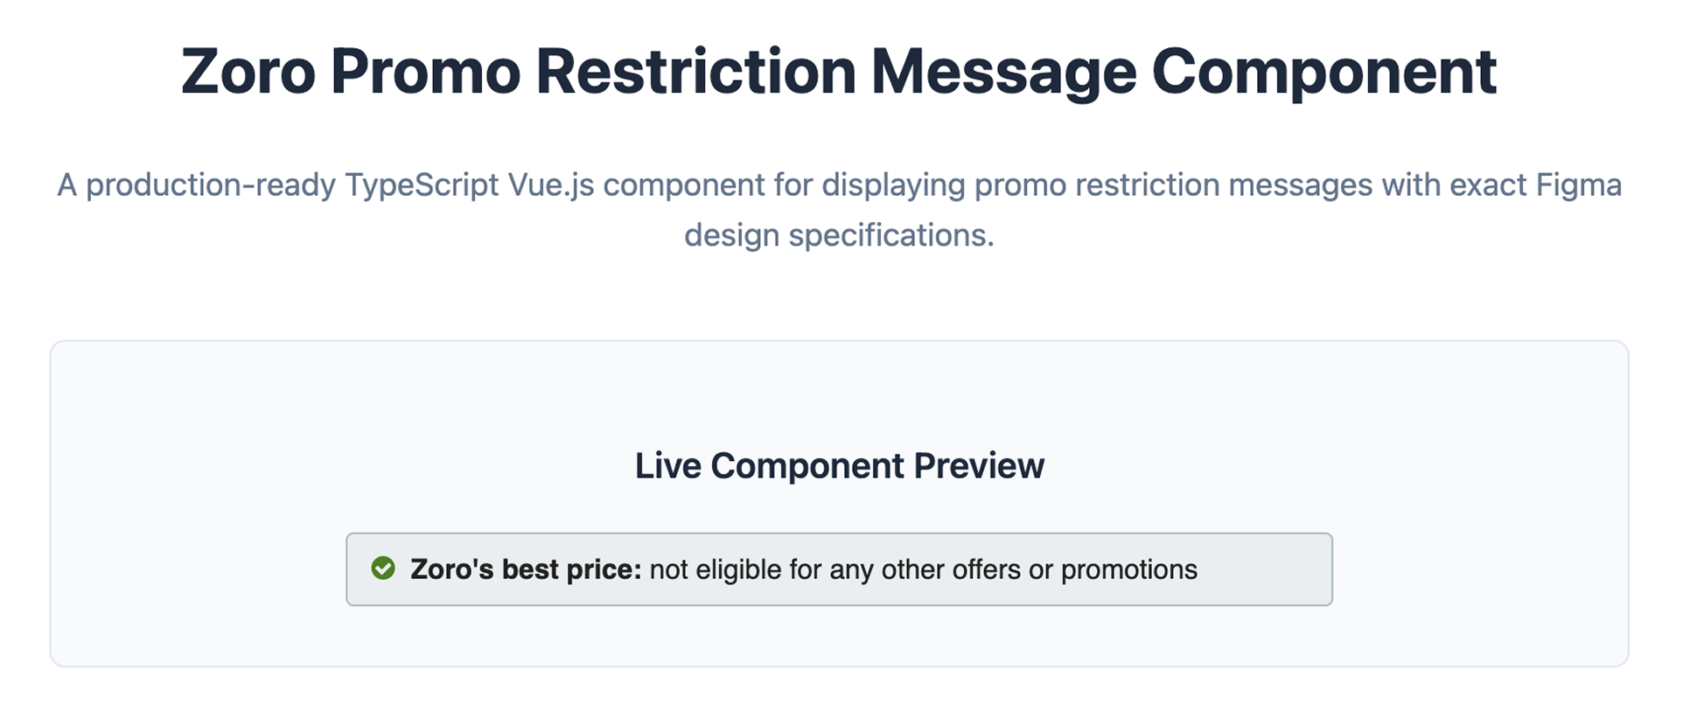Click the Live Component Preview heading

[x=840, y=465]
